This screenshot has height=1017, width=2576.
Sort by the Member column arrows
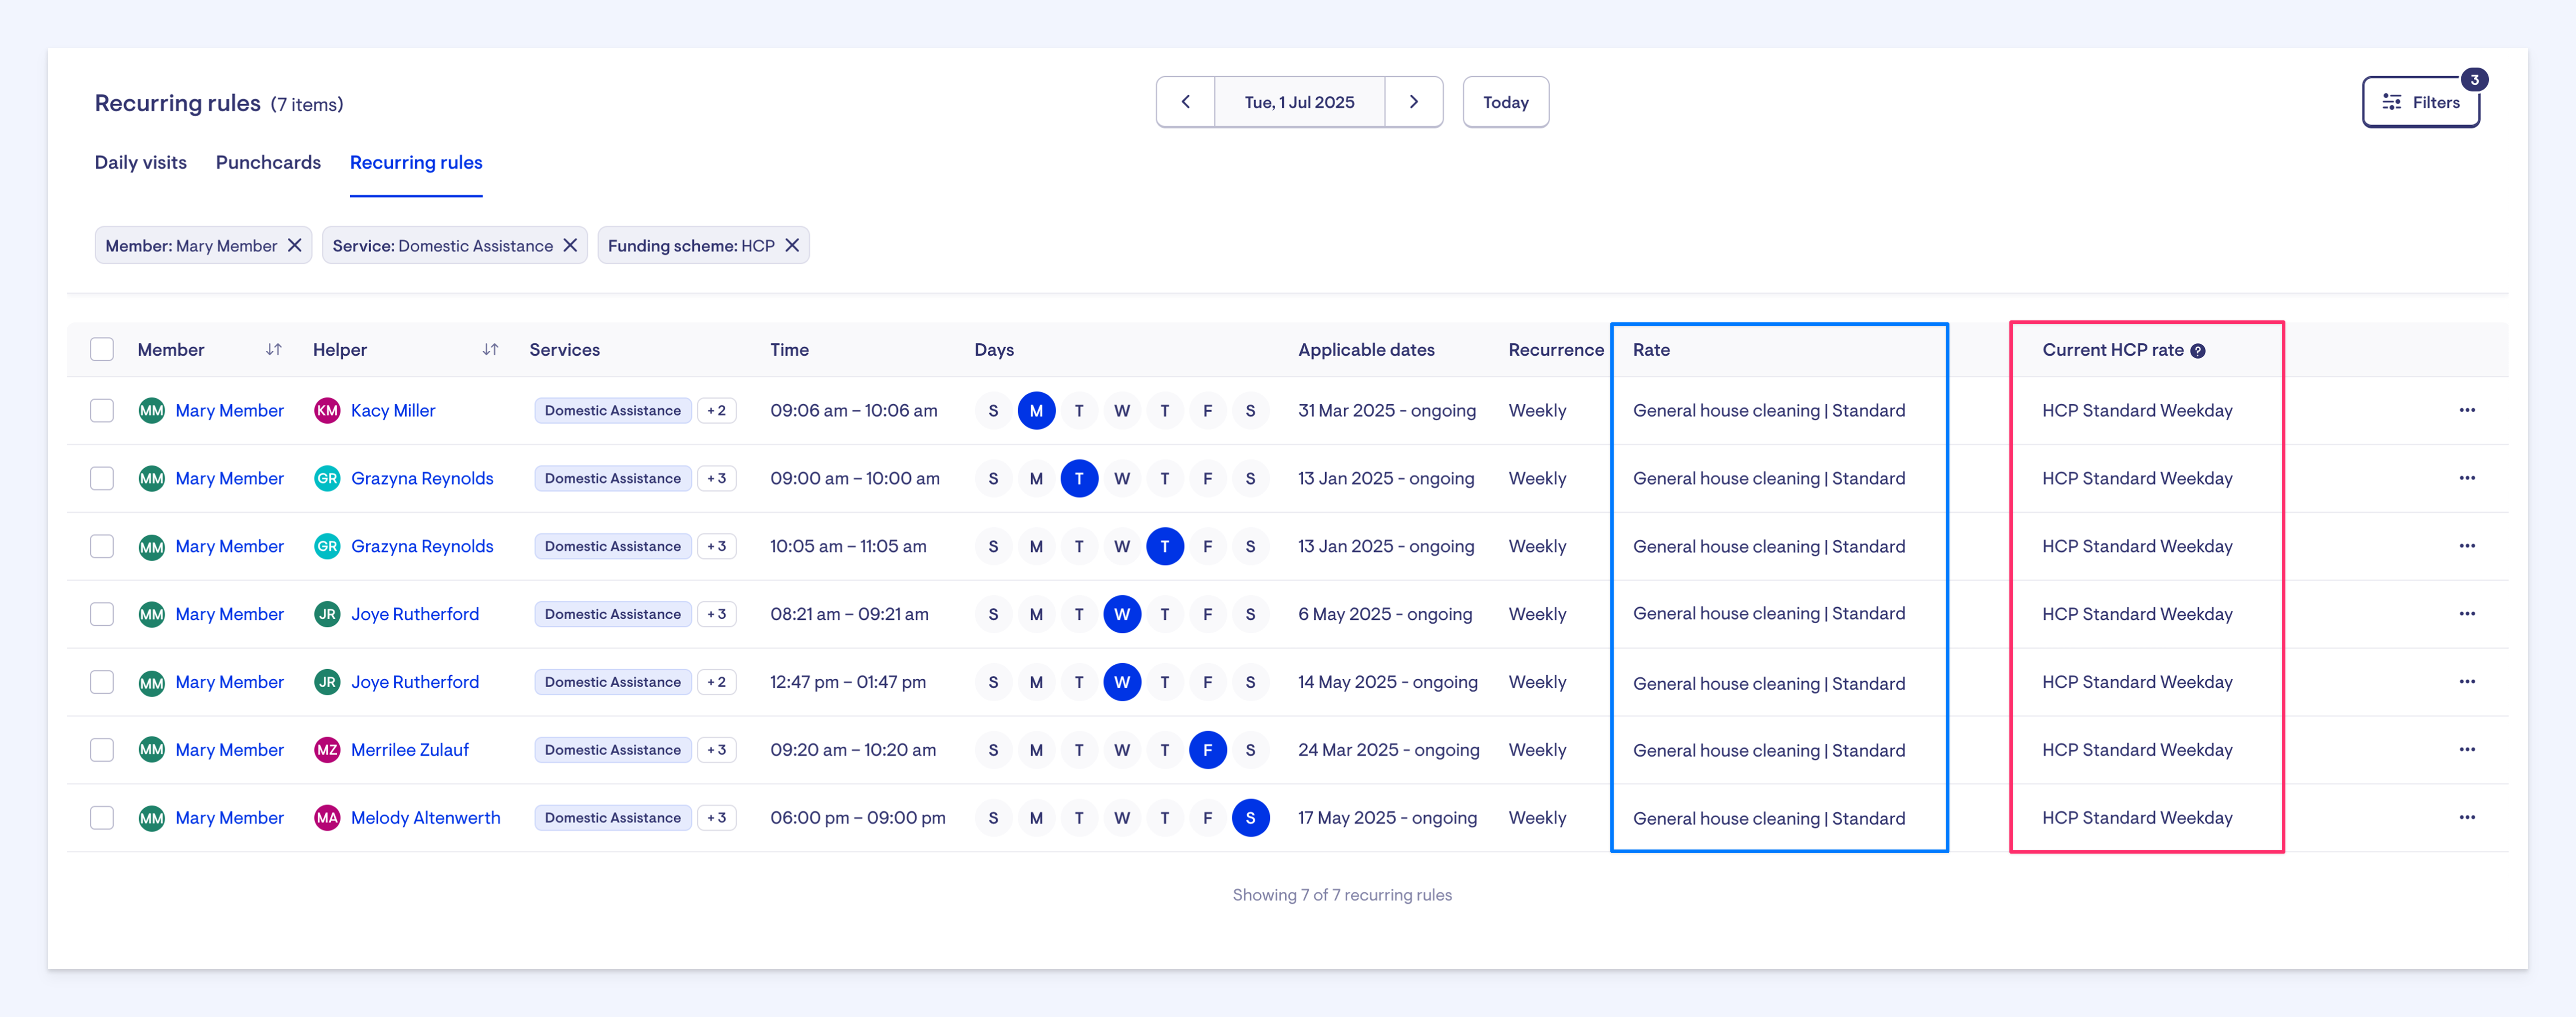click(x=274, y=349)
